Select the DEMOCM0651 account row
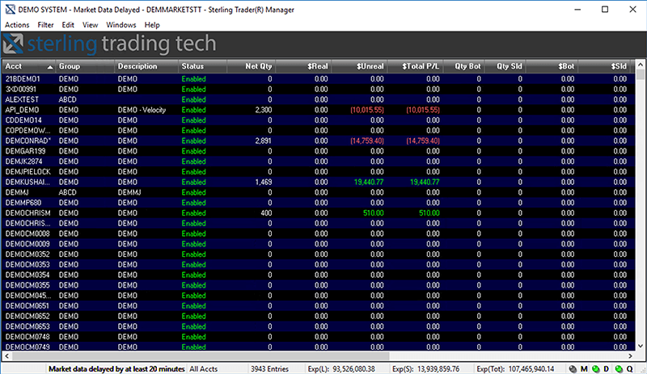The width and height of the screenshot is (647, 374). [x=319, y=305]
